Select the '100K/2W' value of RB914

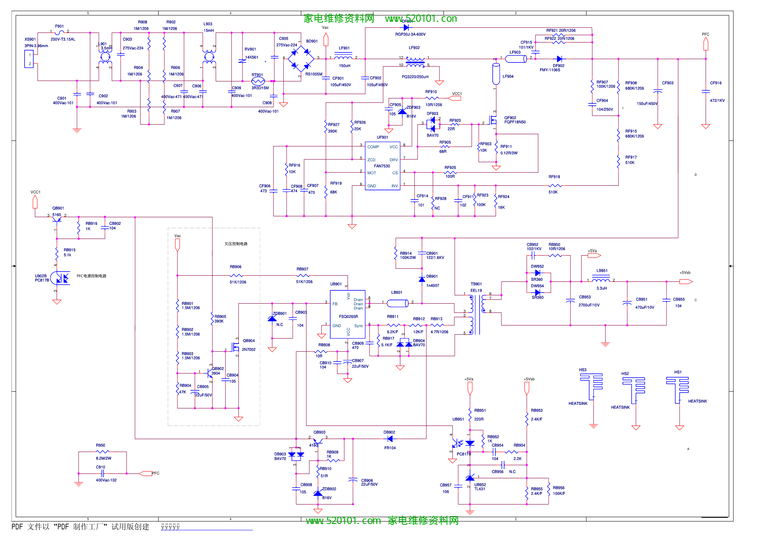(408, 257)
